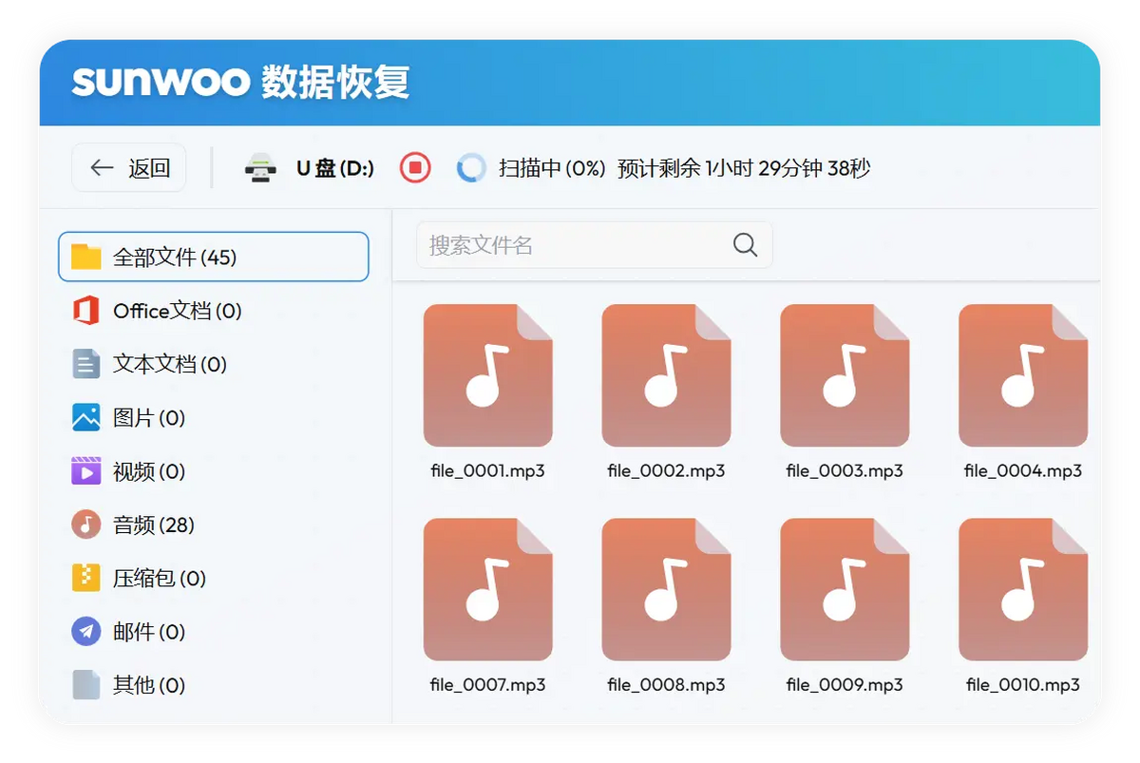Stop the scan with the red stop button
1140x763 pixels.
[x=414, y=167]
